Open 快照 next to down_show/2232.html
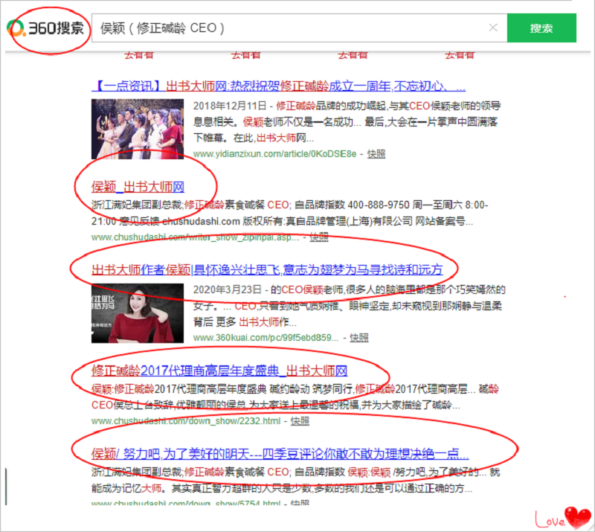595x532 pixels. click(x=300, y=420)
